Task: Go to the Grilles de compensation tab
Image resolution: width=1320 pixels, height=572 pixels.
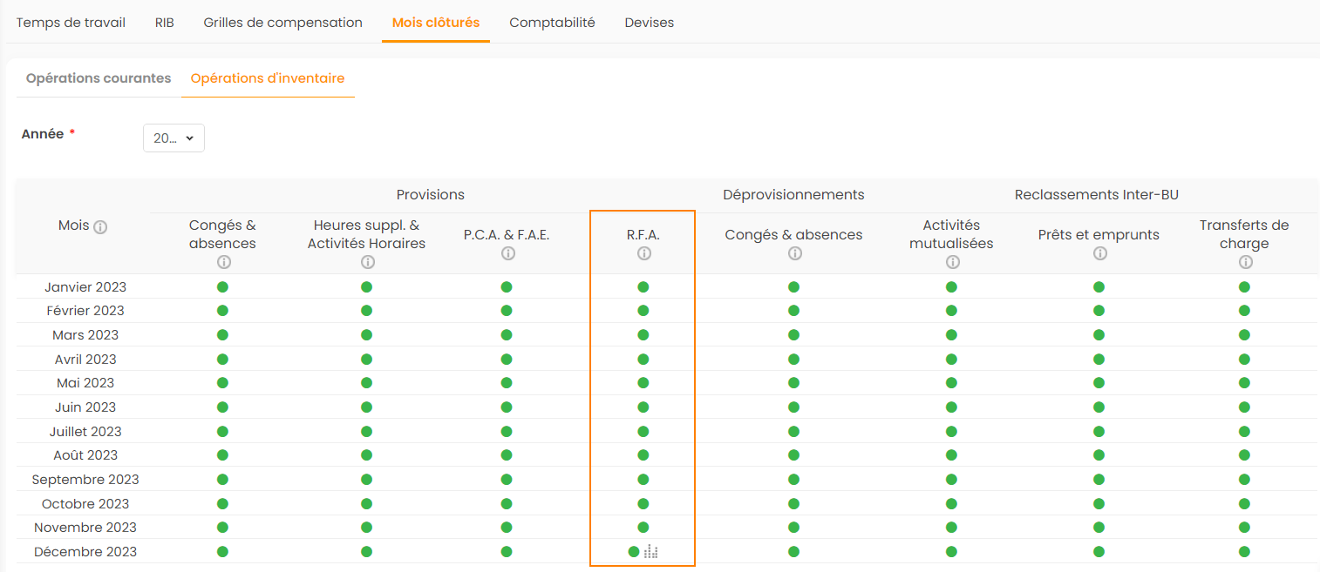Action: pyautogui.click(x=282, y=23)
